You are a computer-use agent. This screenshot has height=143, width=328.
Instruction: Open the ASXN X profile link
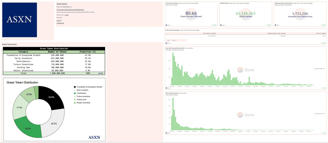click(67, 15)
